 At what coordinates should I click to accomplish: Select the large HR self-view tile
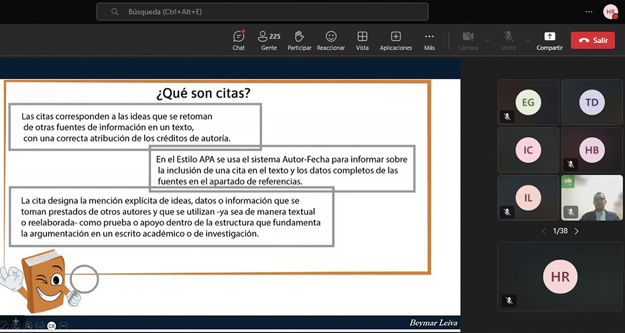(x=560, y=276)
